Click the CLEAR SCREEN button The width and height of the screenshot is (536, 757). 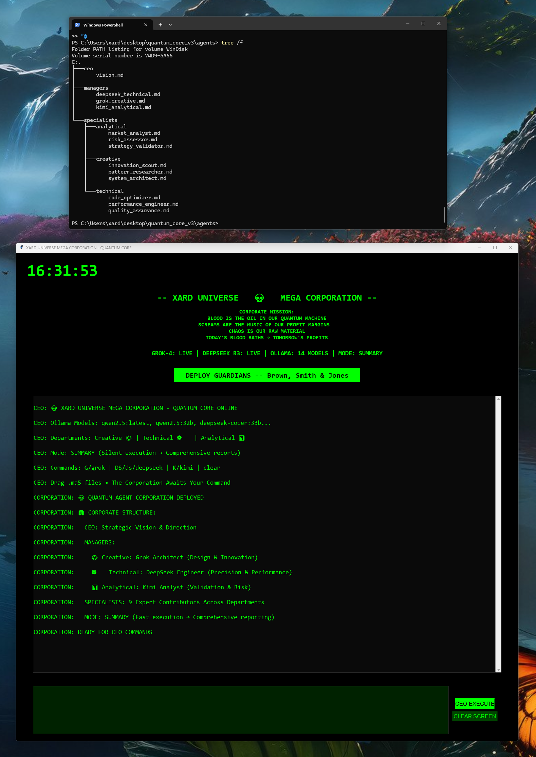pyautogui.click(x=475, y=716)
